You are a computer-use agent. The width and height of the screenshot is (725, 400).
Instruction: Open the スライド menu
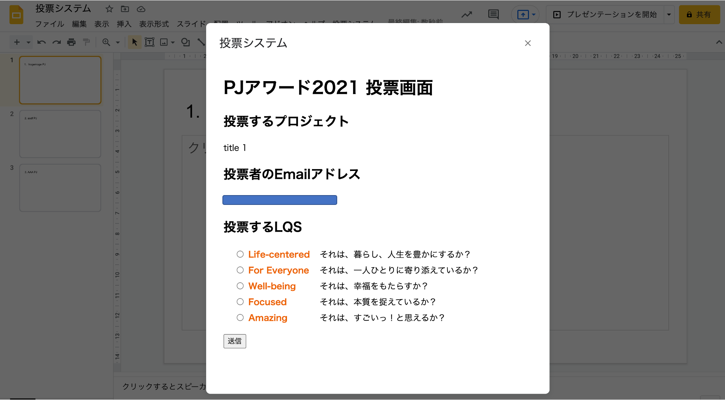coord(191,24)
